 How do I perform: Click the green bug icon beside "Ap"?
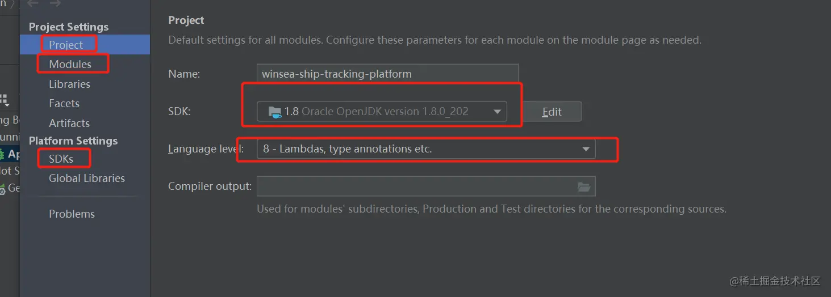point(2,154)
